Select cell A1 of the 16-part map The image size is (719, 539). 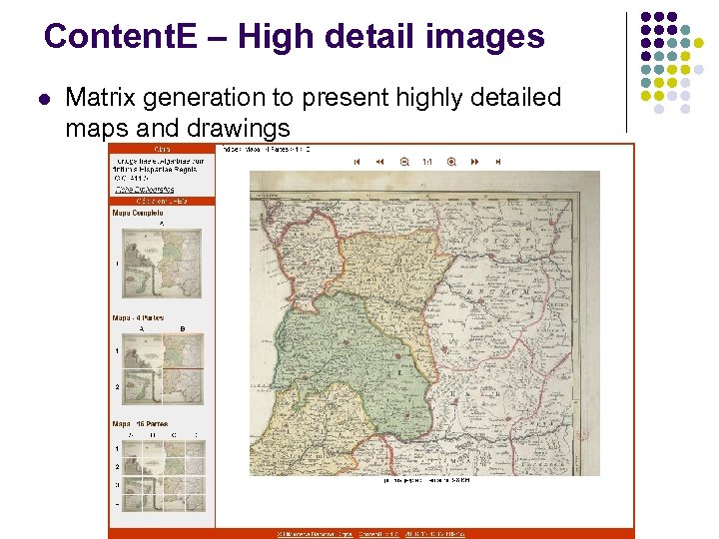[x=132, y=449]
